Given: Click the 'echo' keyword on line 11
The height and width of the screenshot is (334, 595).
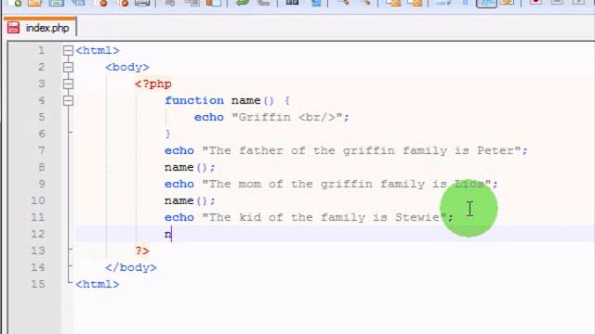Looking at the screenshot, I should click(179, 217).
